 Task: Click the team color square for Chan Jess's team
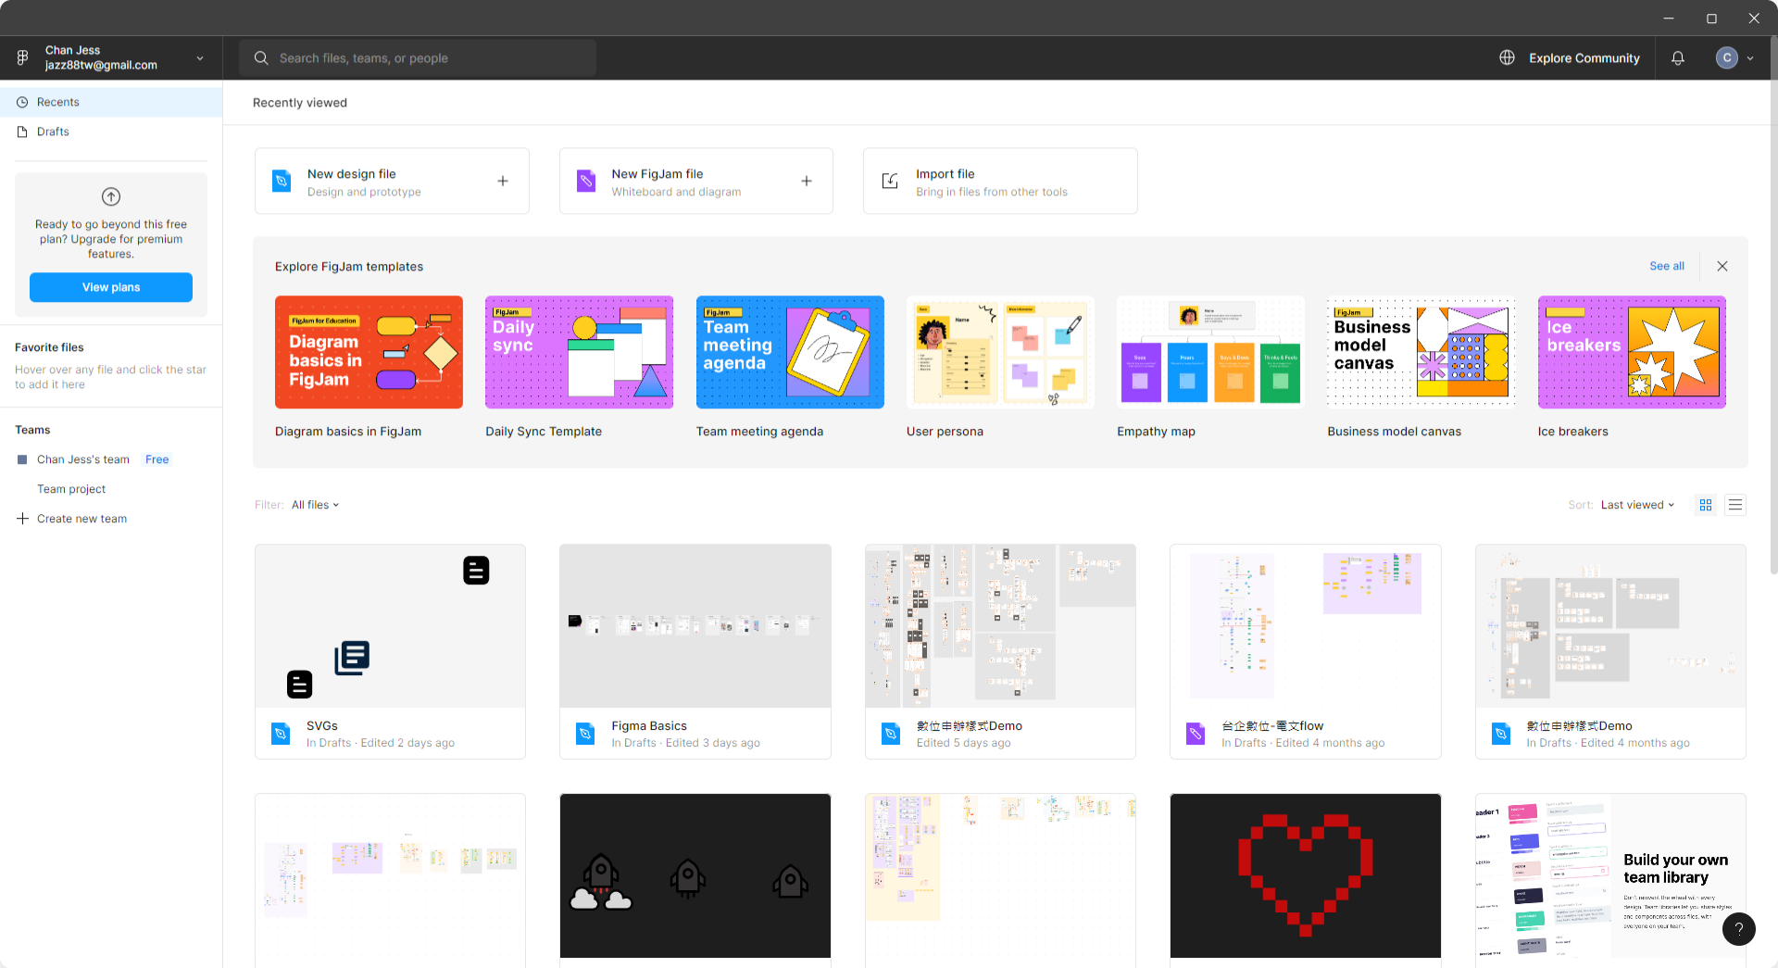[22, 459]
